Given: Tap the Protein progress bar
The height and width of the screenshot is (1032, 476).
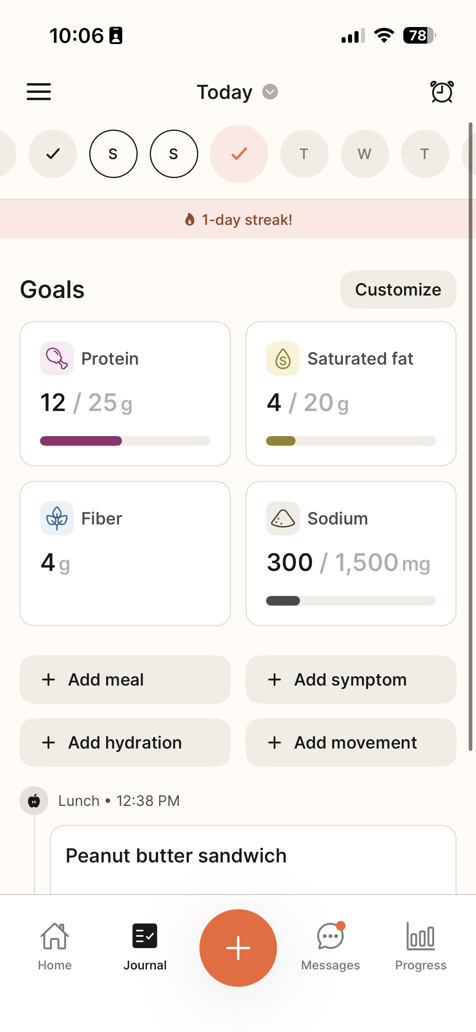Looking at the screenshot, I should click(x=125, y=441).
